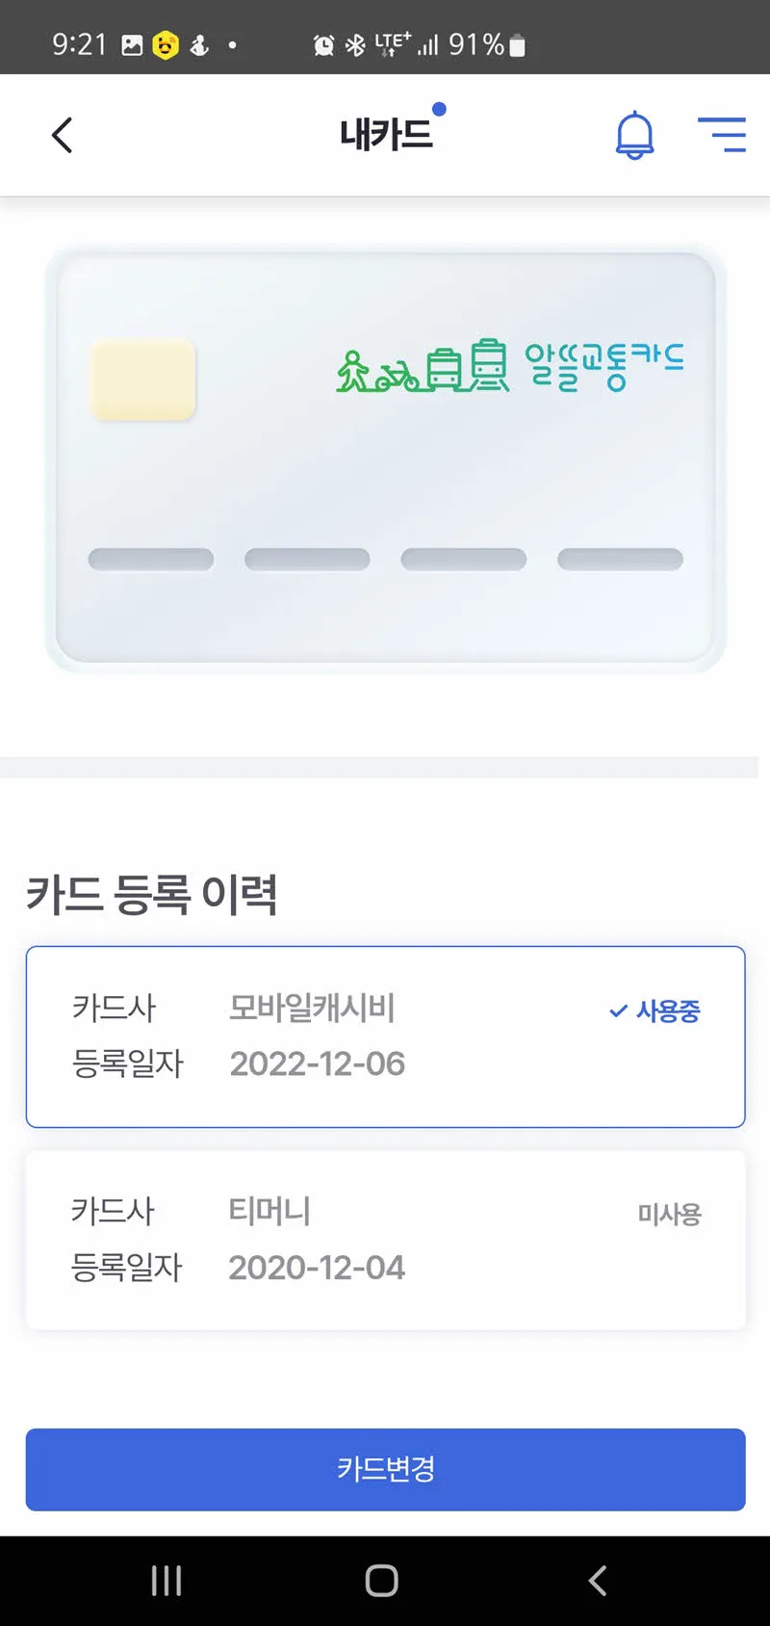Tap the Bluetooth status icon
The image size is (770, 1626).
[355, 45]
